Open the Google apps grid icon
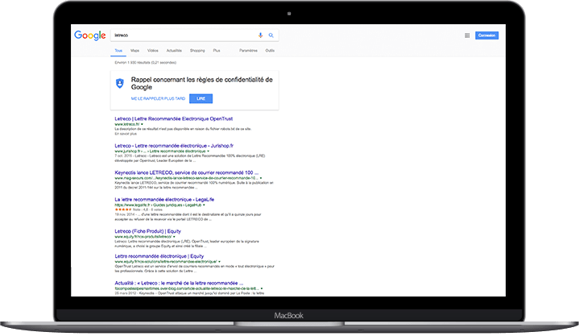579x336 pixels. tap(467, 35)
